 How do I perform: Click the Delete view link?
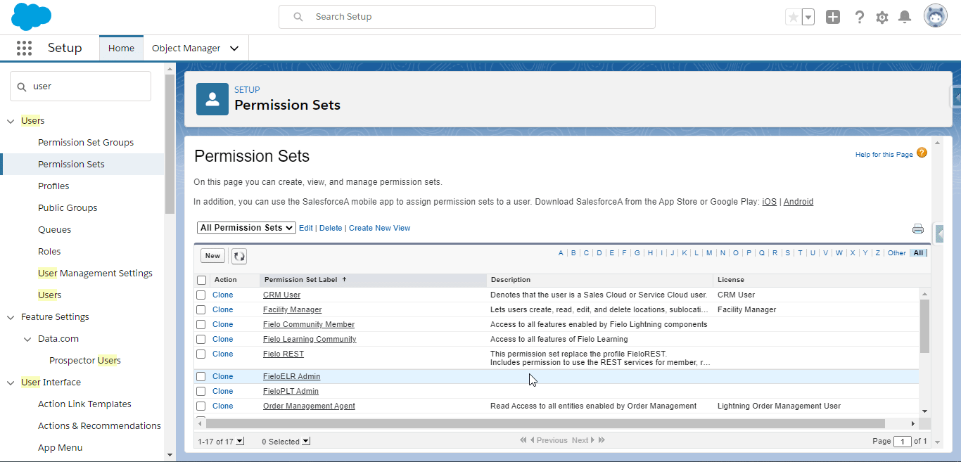331,228
